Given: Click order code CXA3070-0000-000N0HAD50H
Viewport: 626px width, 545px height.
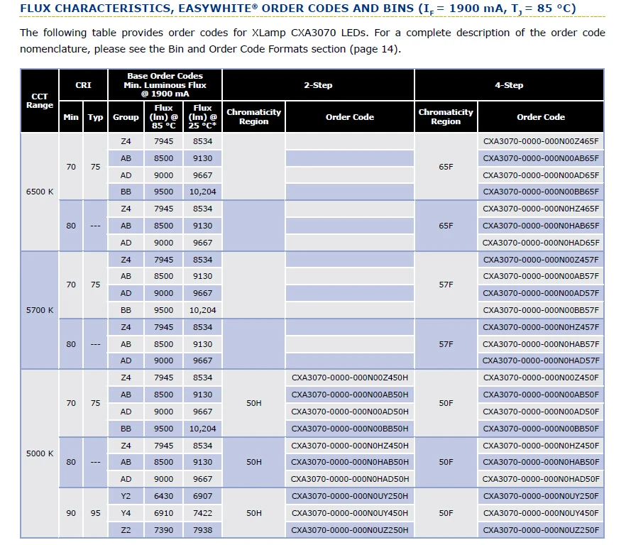Looking at the screenshot, I should (350, 479).
